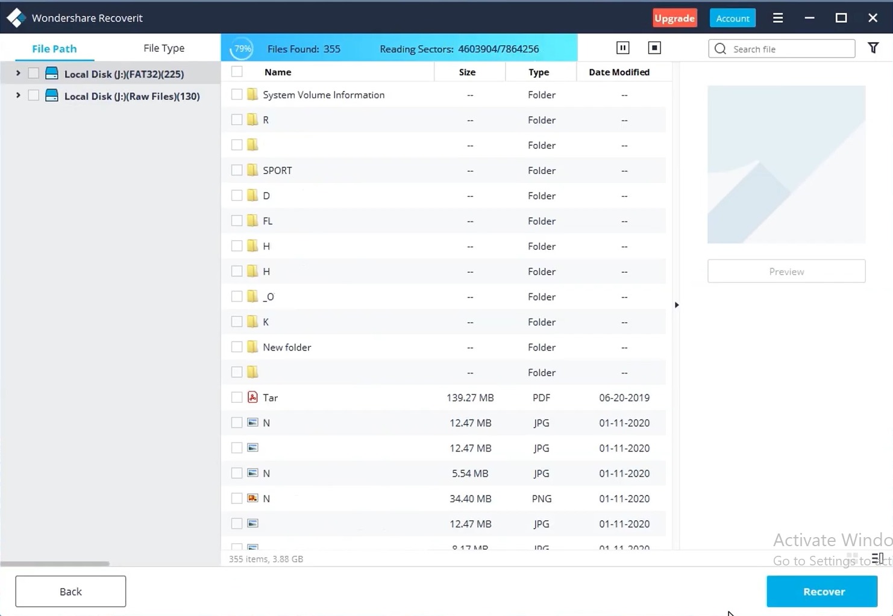The width and height of the screenshot is (893, 616).
Task: Click the 06-20-2019 date cell
Action: coord(624,397)
